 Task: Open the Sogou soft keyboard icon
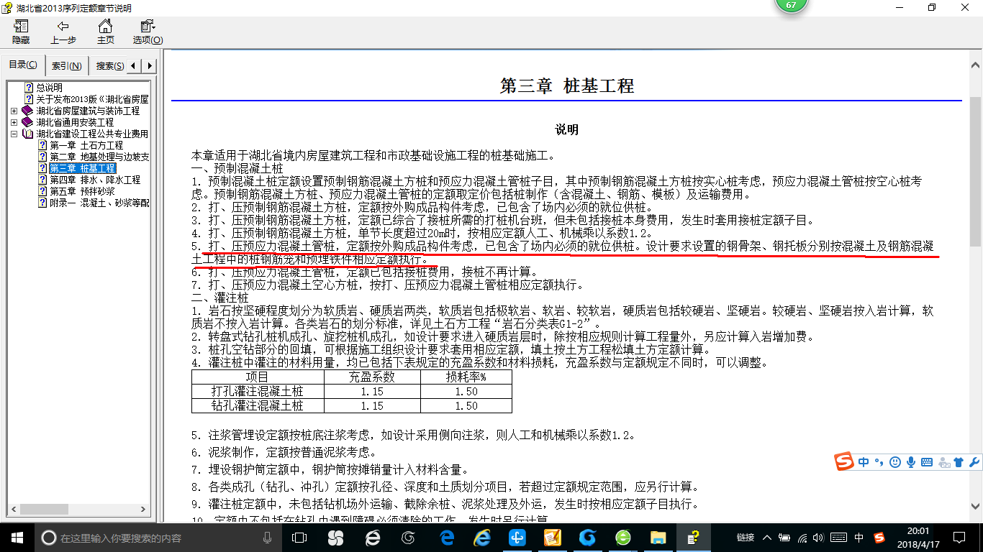pyautogui.click(x=927, y=462)
